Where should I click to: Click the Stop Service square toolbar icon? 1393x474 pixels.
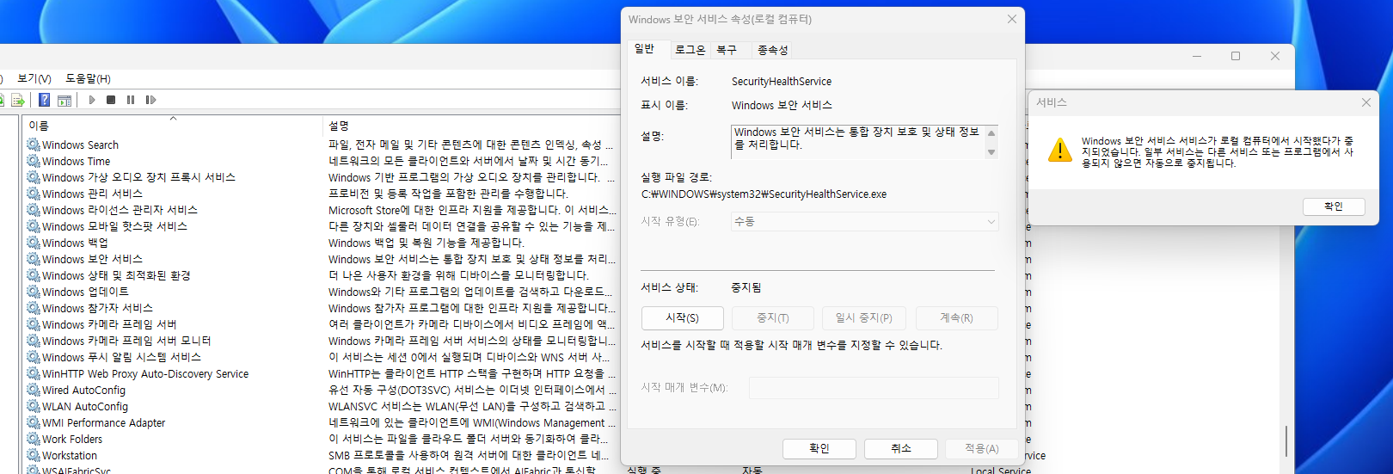coord(111,100)
